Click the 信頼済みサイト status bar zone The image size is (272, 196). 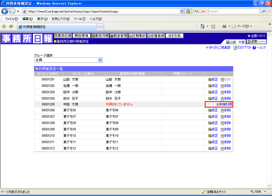click(214, 192)
